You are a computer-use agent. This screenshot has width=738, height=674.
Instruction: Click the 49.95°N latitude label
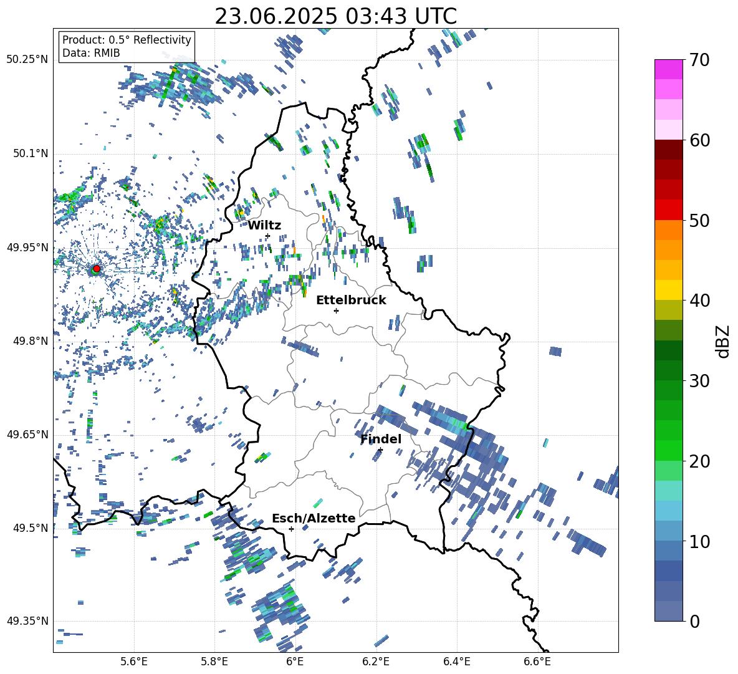[27, 248]
